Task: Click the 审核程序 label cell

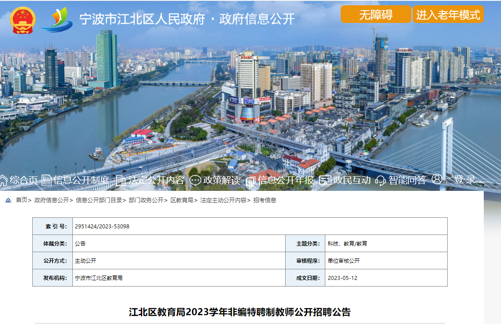Action: pyautogui.click(x=305, y=261)
